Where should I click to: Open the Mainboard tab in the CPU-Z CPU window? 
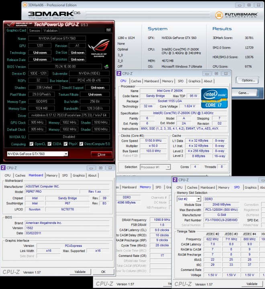tap(151, 81)
